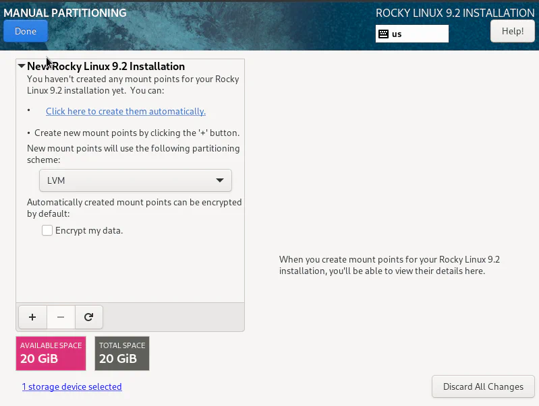Enable the 'Encrypt my data.' checkbox
Viewport: 539px width, 406px height.
coord(47,230)
